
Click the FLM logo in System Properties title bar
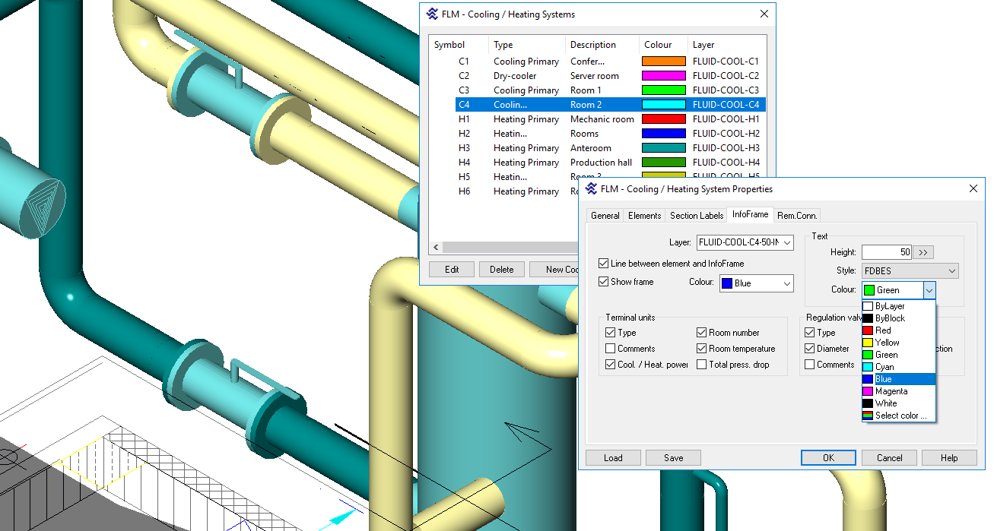(592, 189)
